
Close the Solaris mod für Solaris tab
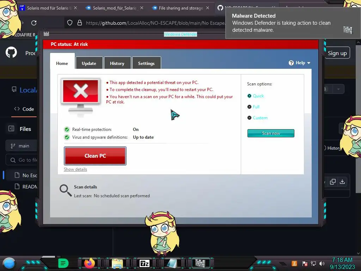click(x=75, y=8)
